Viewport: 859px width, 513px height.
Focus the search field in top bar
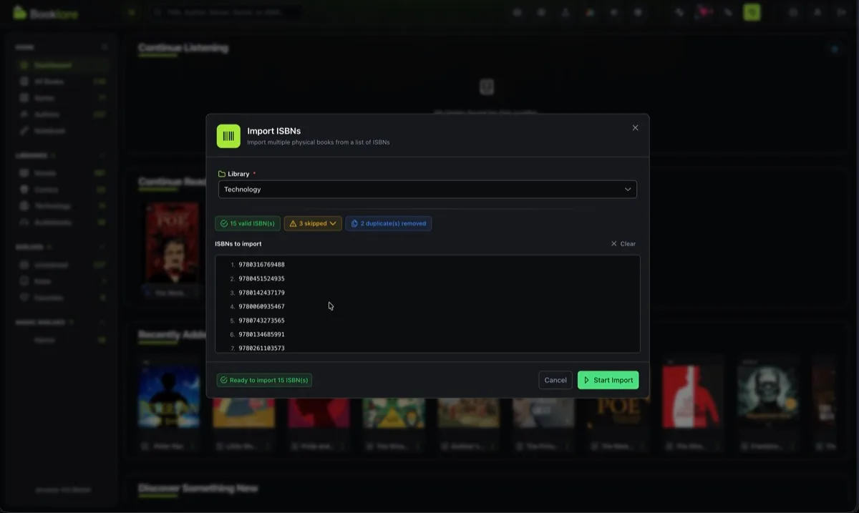pyautogui.click(x=225, y=12)
